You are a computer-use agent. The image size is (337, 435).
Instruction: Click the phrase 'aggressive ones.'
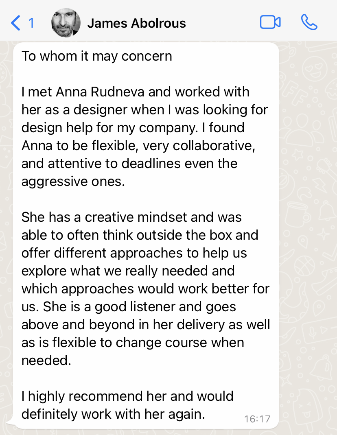pyautogui.click(x=73, y=182)
